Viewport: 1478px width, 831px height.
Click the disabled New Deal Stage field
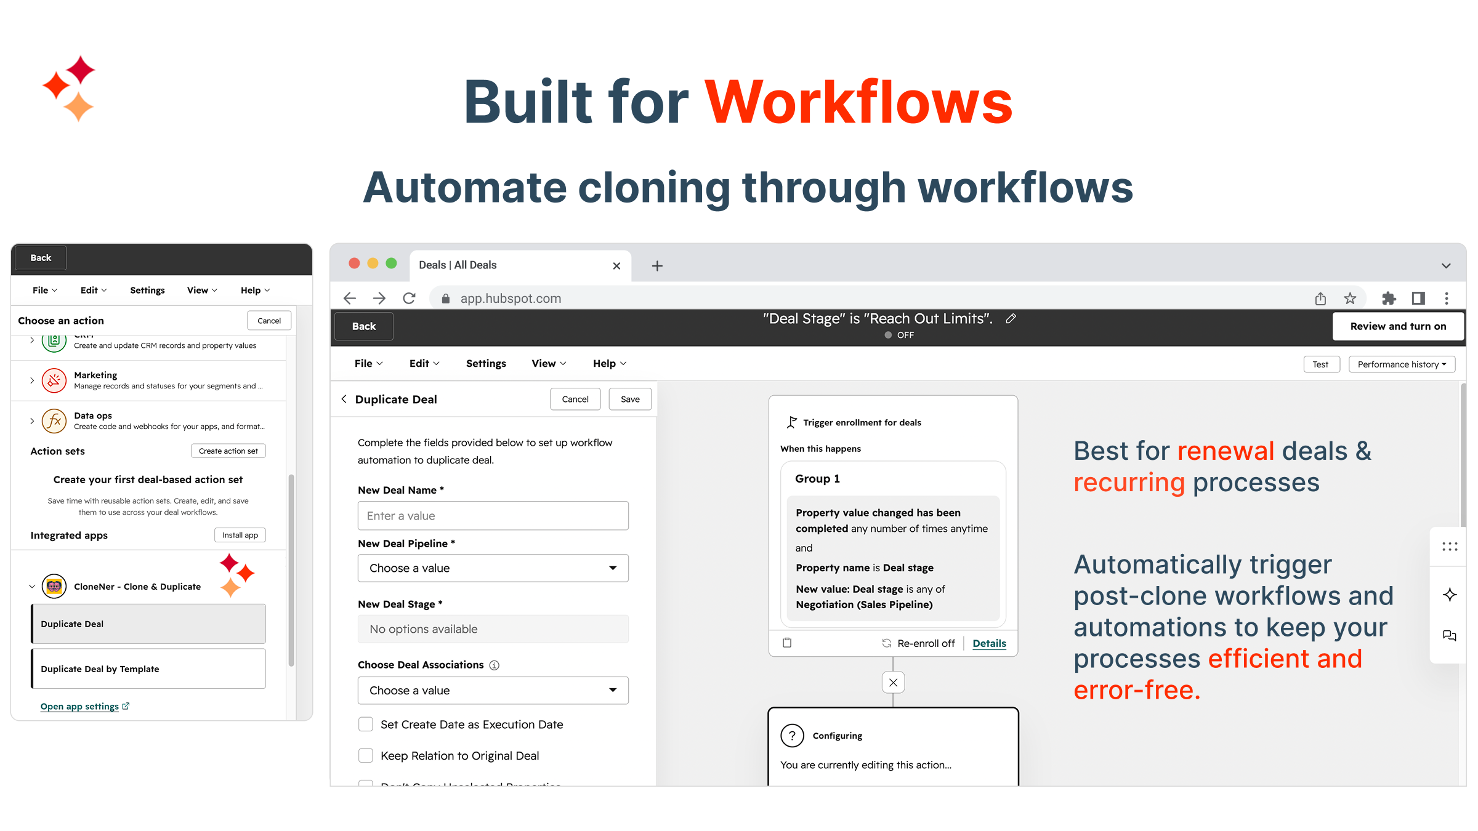[493, 629]
